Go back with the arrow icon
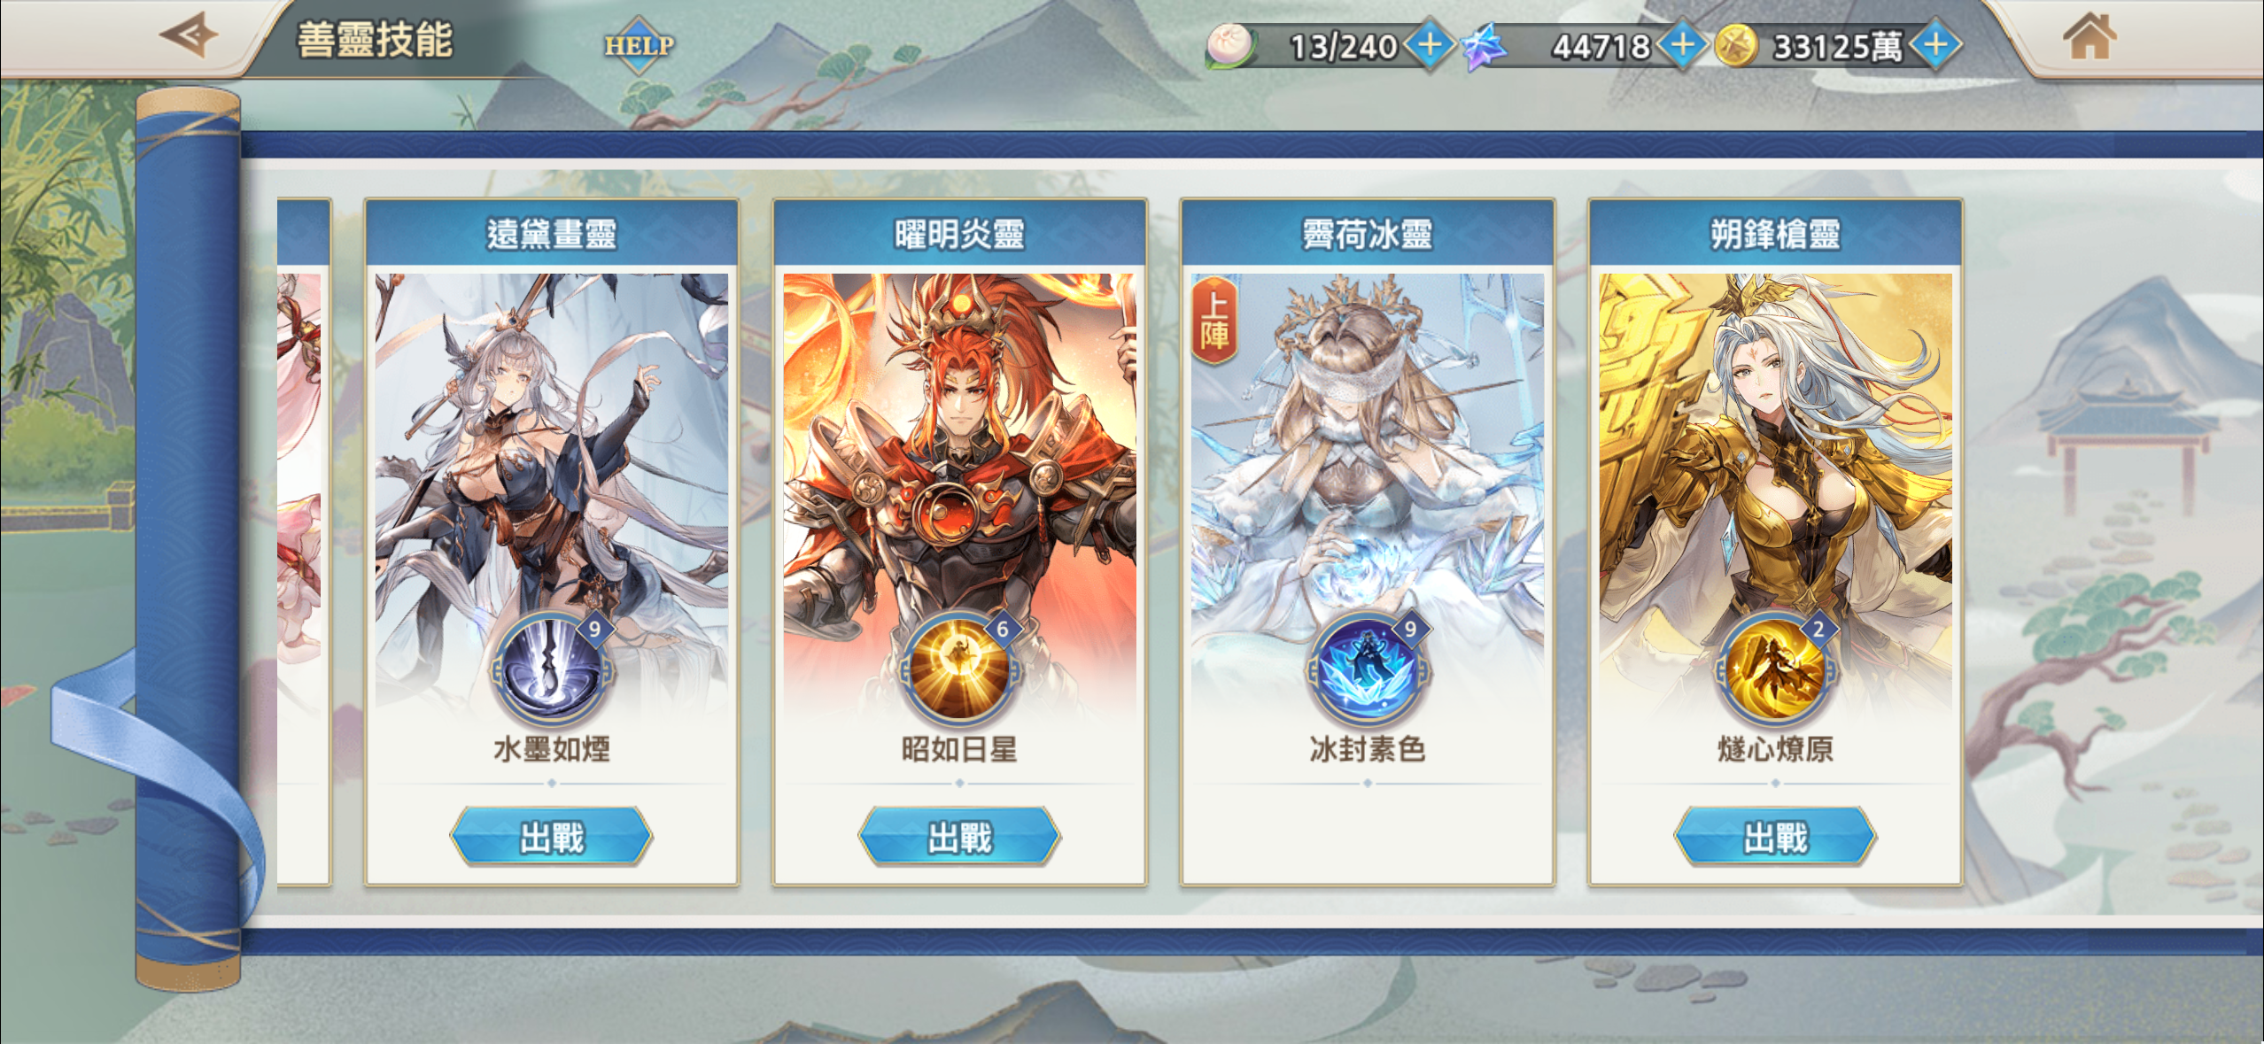Screen dimensions: 2264x1044 [x=189, y=36]
